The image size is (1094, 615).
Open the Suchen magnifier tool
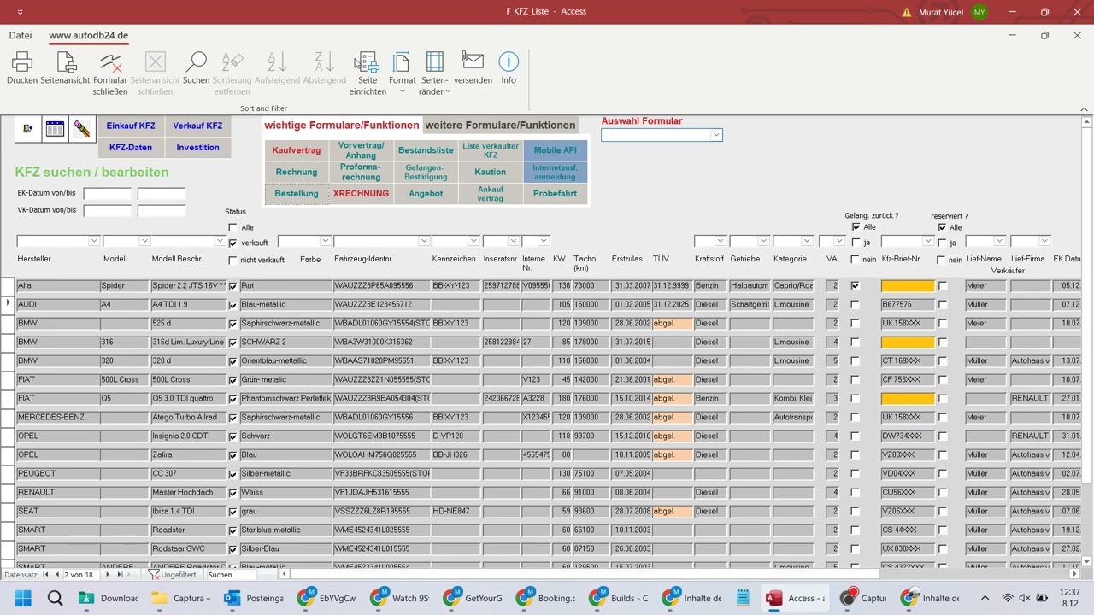[196, 67]
